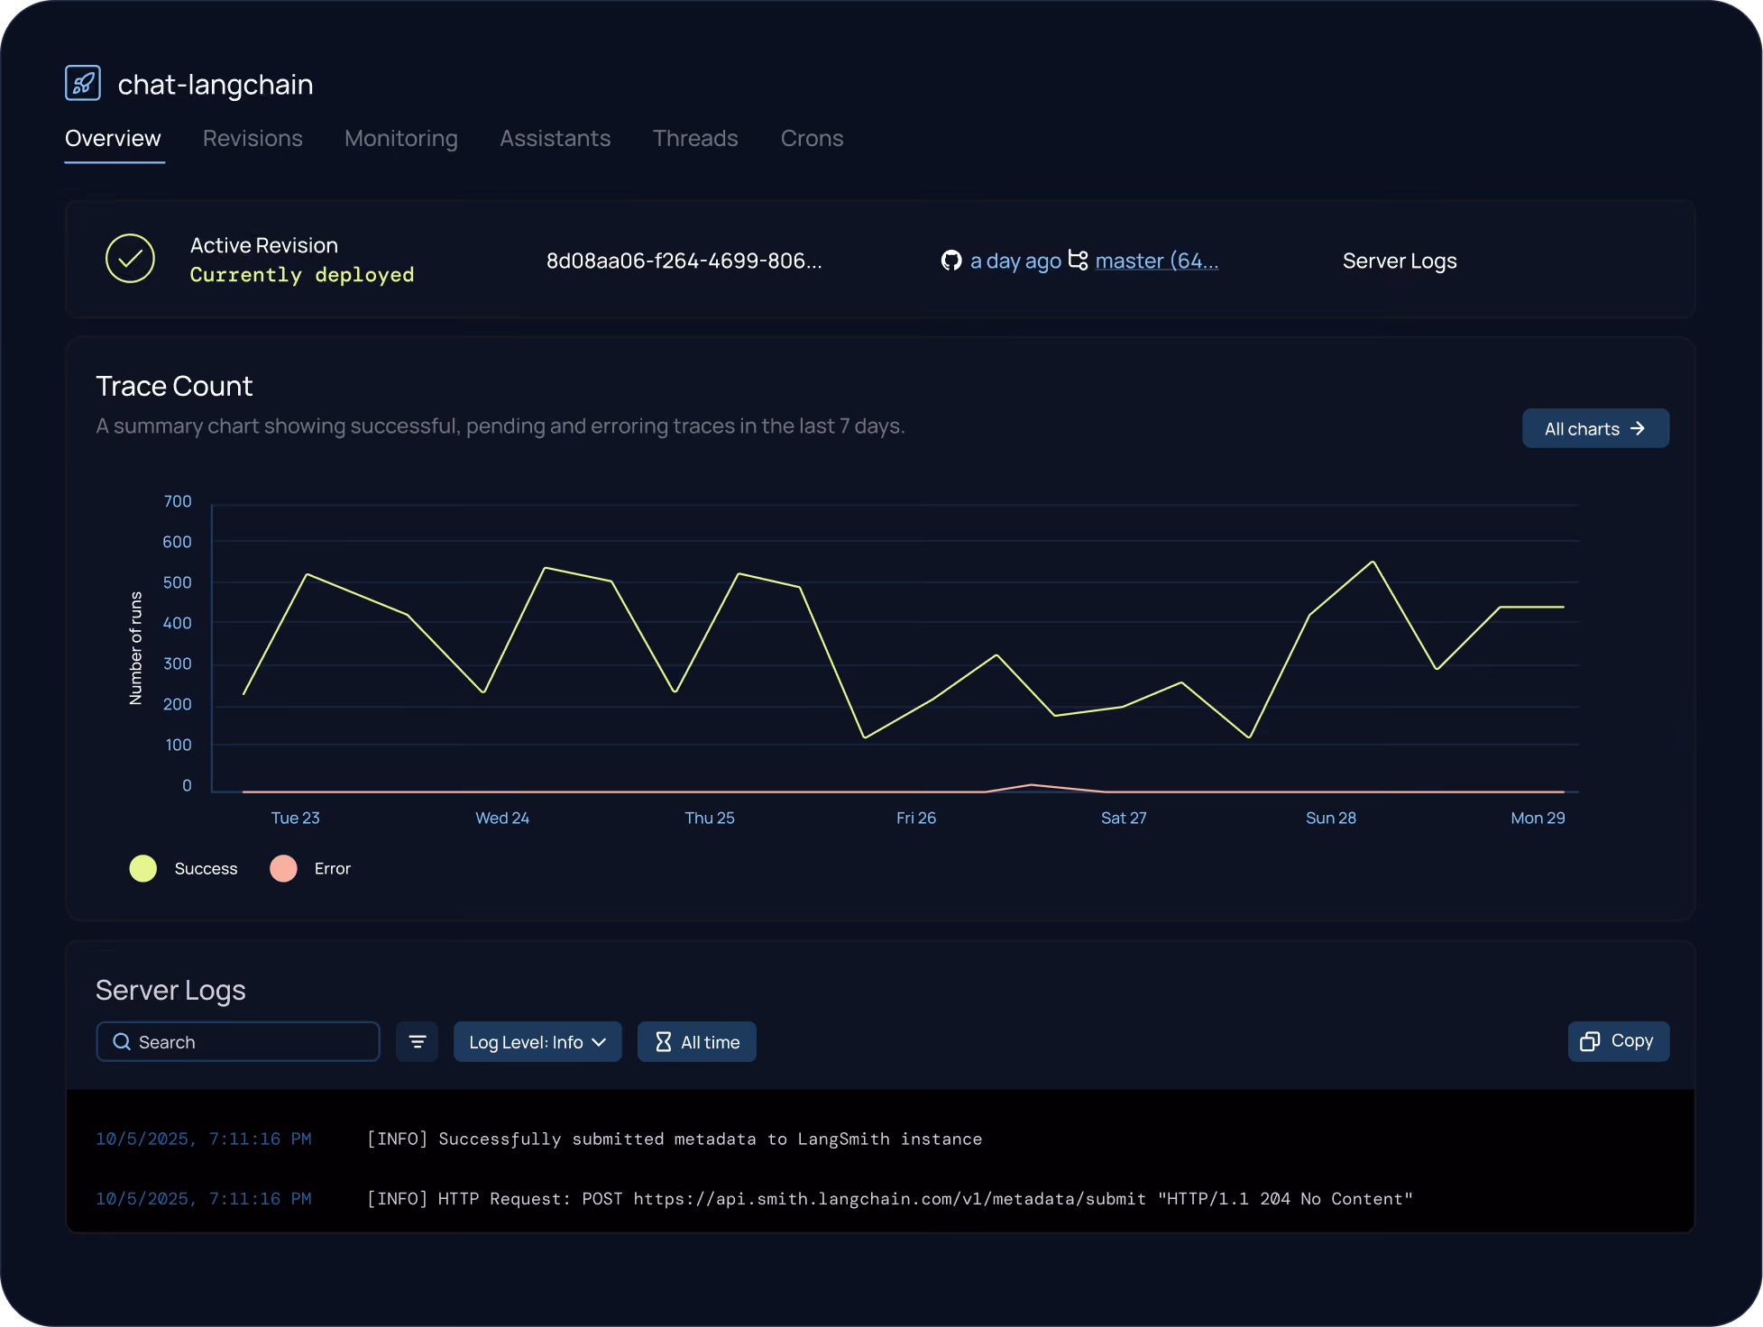This screenshot has width=1763, height=1327.
Task: Click the Success yellow color swatch
Action: [143, 868]
